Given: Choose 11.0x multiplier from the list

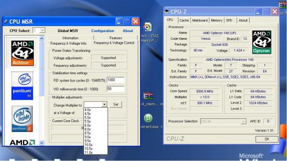Looking at the screenshot, I should click(x=96, y=153).
